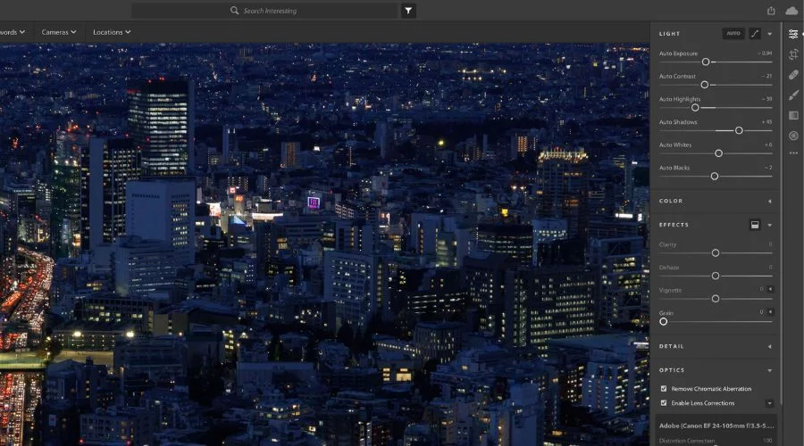Open the Lens Corrections dropdown arrow

coord(769,403)
